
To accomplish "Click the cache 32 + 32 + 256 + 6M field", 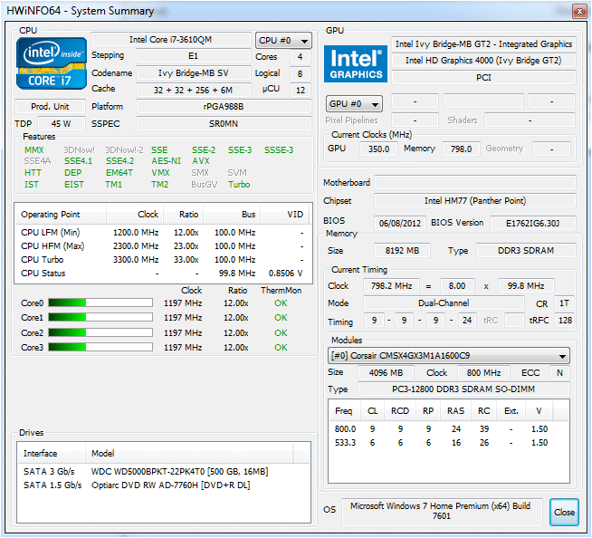I will (194, 91).
